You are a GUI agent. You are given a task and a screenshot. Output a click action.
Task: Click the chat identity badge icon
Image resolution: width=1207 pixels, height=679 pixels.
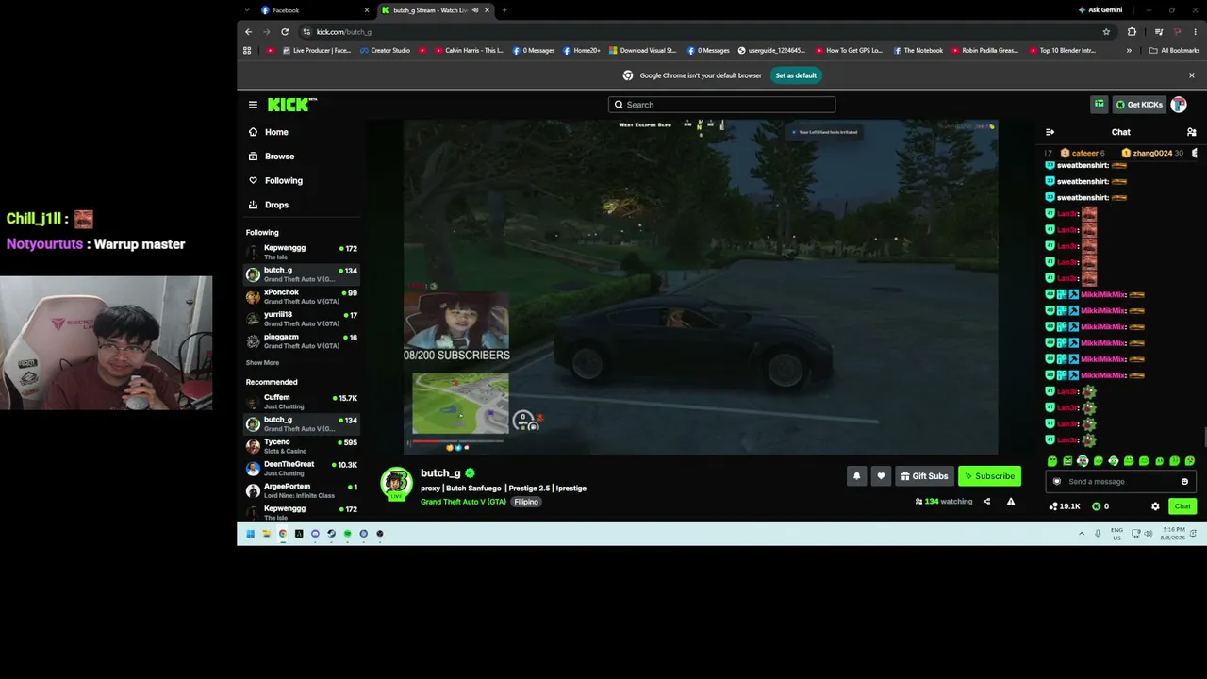tap(1057, 482)
